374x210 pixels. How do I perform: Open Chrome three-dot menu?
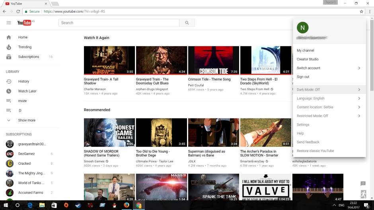point(370,11)
